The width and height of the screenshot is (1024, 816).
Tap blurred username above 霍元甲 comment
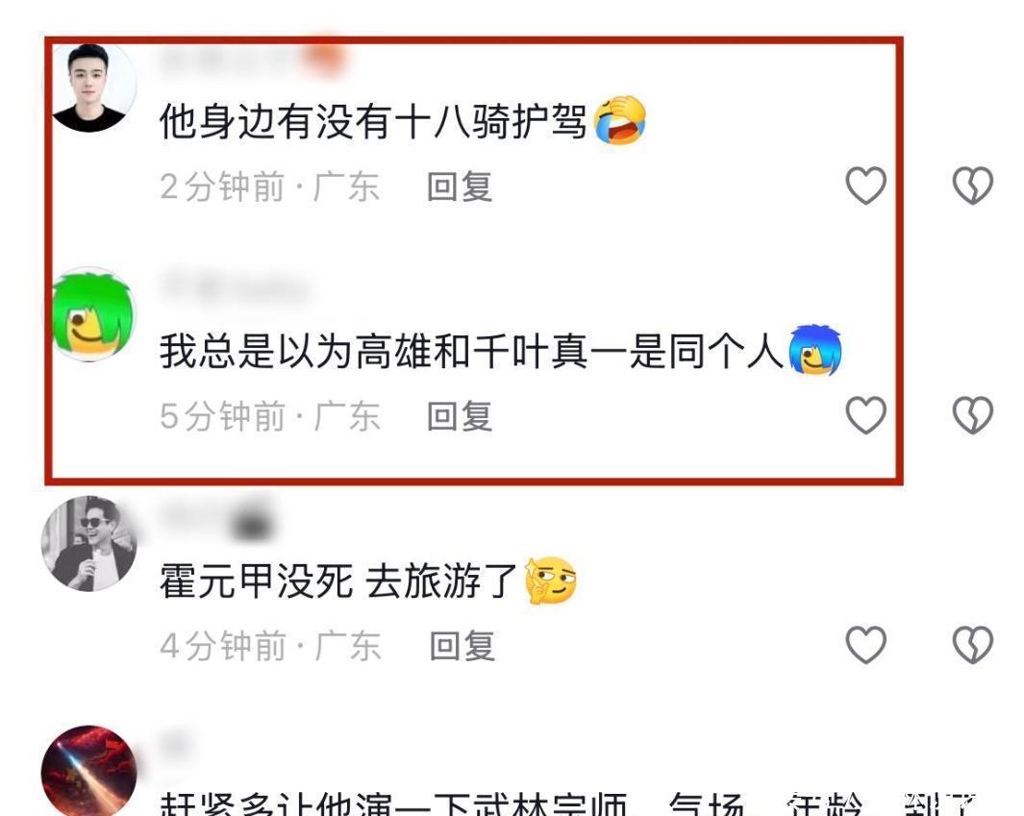[216, 518]
